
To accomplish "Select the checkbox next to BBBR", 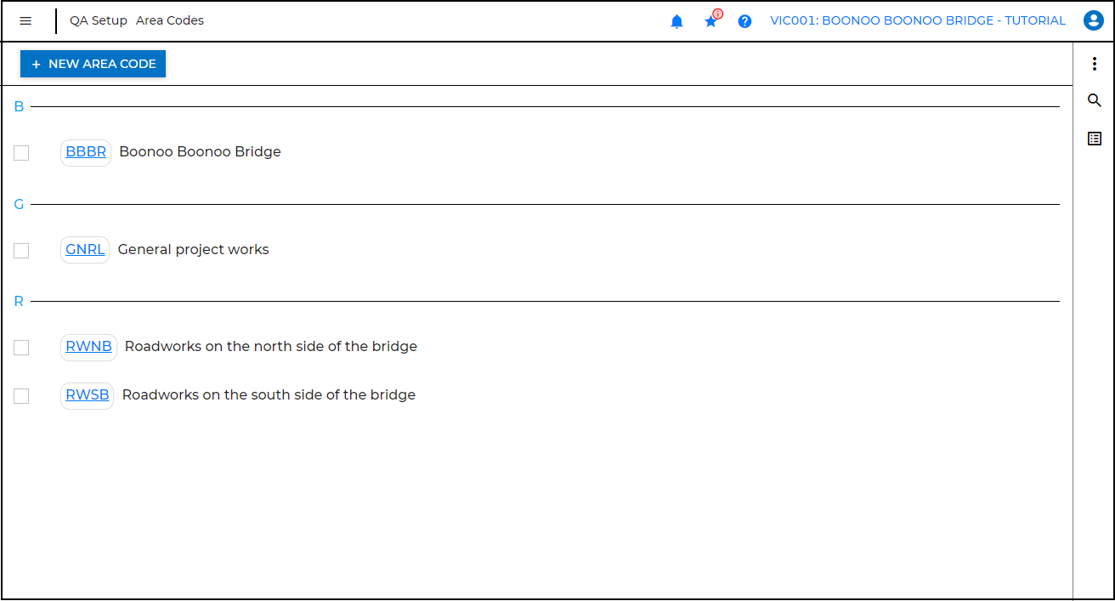I will click(x=21, y=153).
